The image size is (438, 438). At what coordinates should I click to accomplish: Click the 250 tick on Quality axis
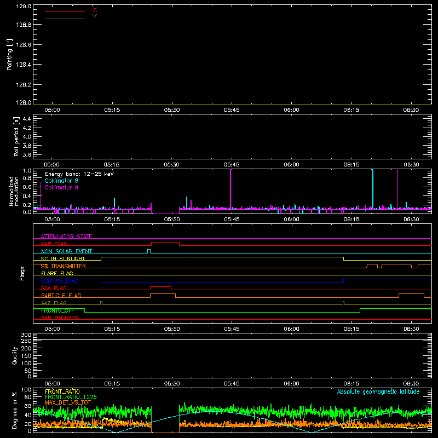coord(26,341)
